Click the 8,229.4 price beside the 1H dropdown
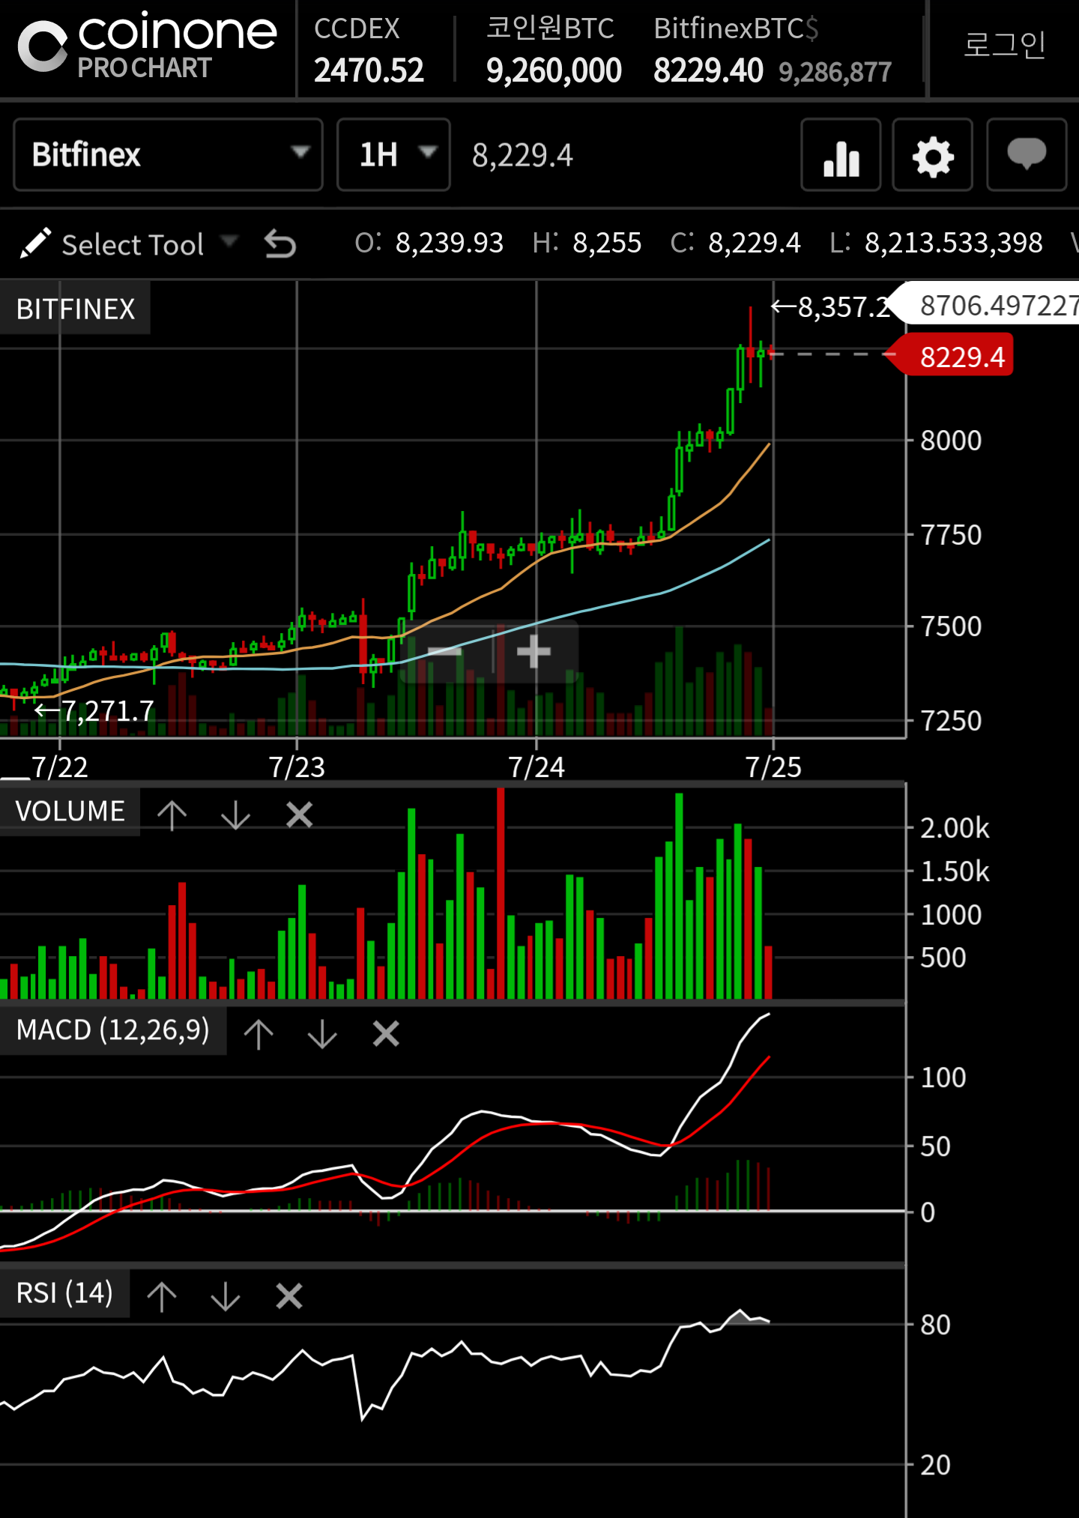The height and width of the screenshot is (1518, 1079). click(x=522, y=156)
